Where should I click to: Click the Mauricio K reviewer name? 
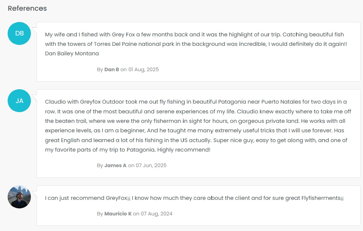118,214
